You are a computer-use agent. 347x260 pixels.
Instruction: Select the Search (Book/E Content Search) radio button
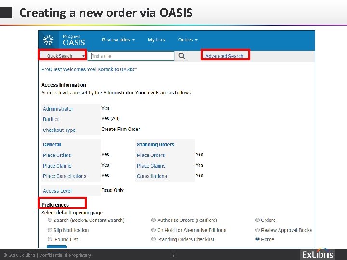pos(50,220)
